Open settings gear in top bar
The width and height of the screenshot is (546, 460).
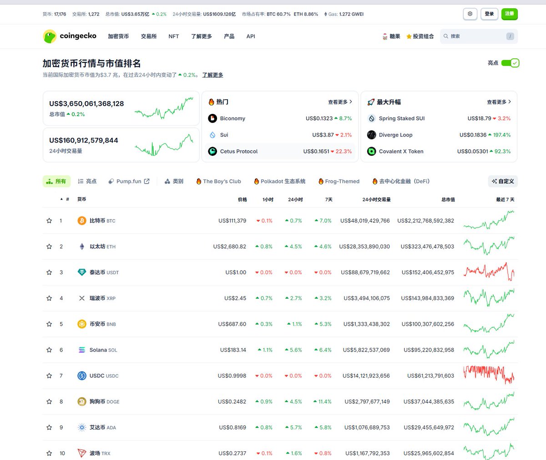point(470,14)
